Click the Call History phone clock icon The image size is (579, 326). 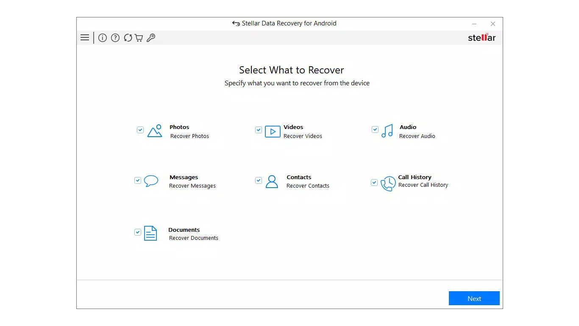click(x=388, y=184)
